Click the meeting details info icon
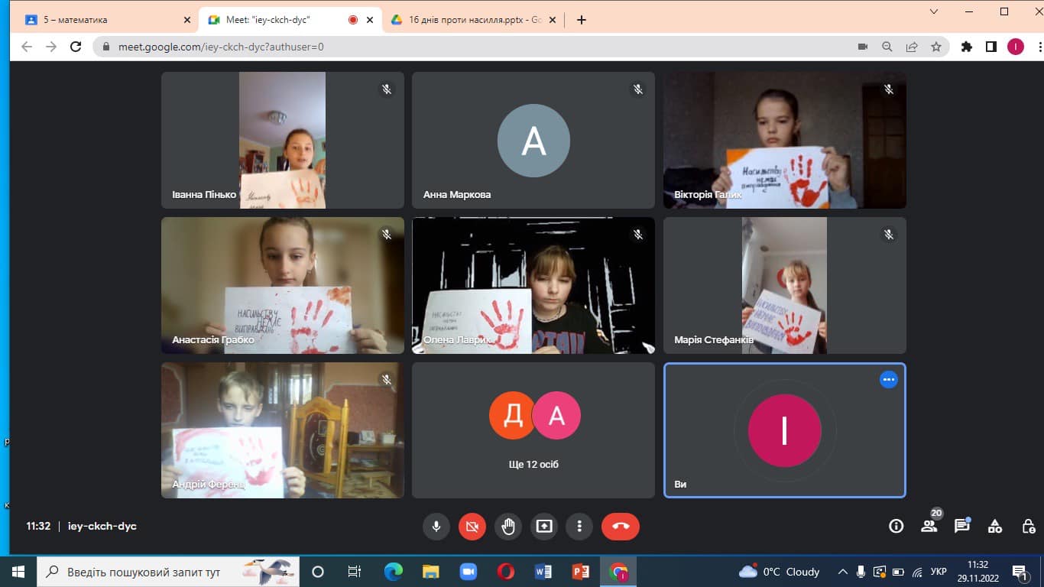 (x=896, y=526)
